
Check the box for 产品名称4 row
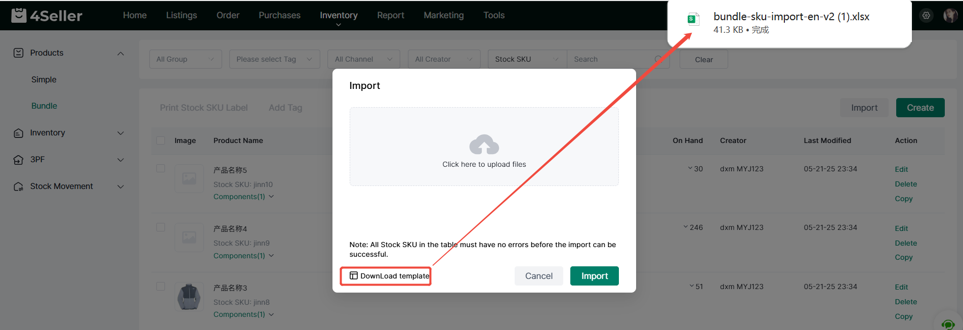[161, 227]
